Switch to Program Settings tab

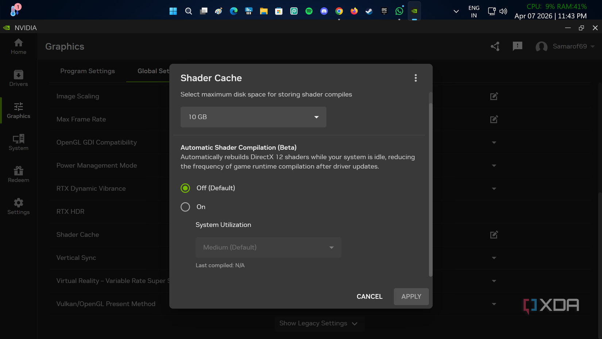click(x=88, y=71)
